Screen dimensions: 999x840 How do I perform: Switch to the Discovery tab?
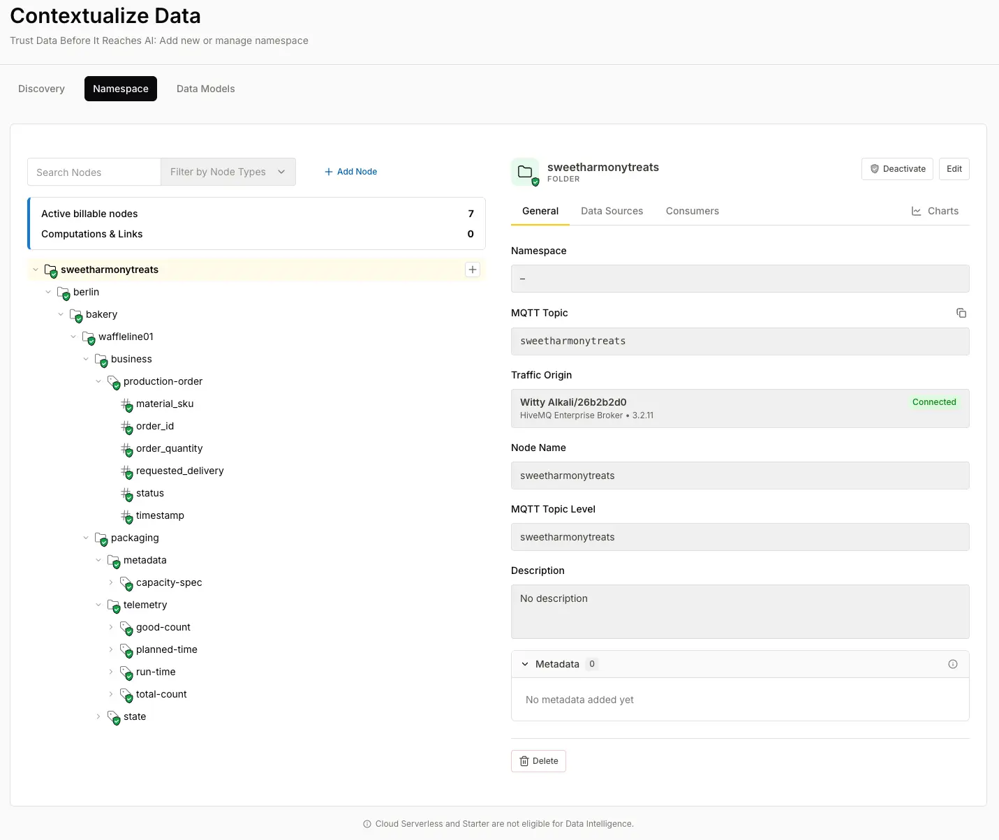pos(41,89)
